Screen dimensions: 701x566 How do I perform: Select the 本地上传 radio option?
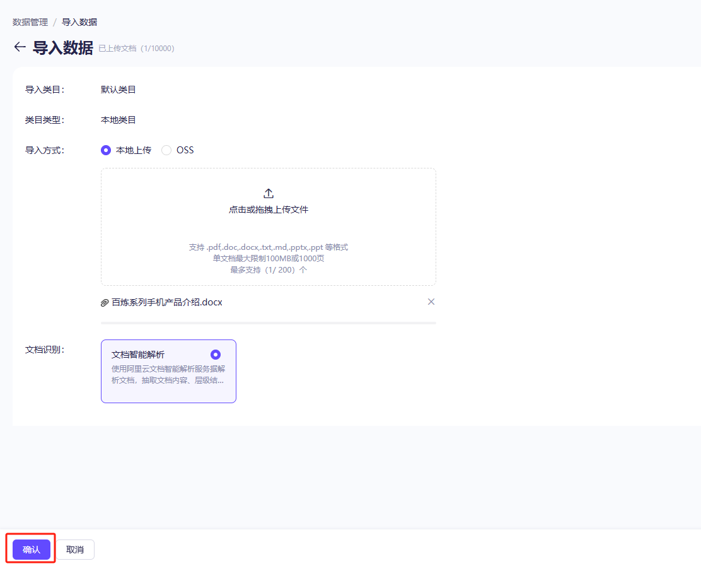(106, 150)
